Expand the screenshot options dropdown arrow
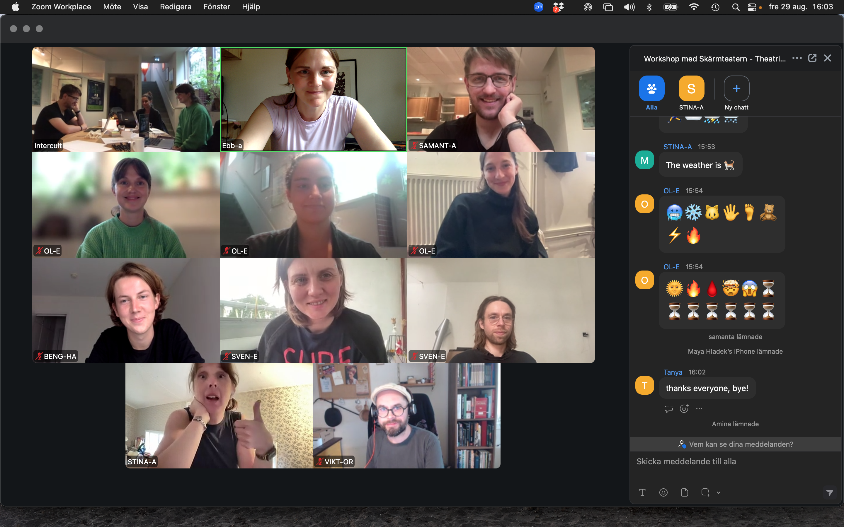Screen dimensions: 844x527 pos(719,492)
